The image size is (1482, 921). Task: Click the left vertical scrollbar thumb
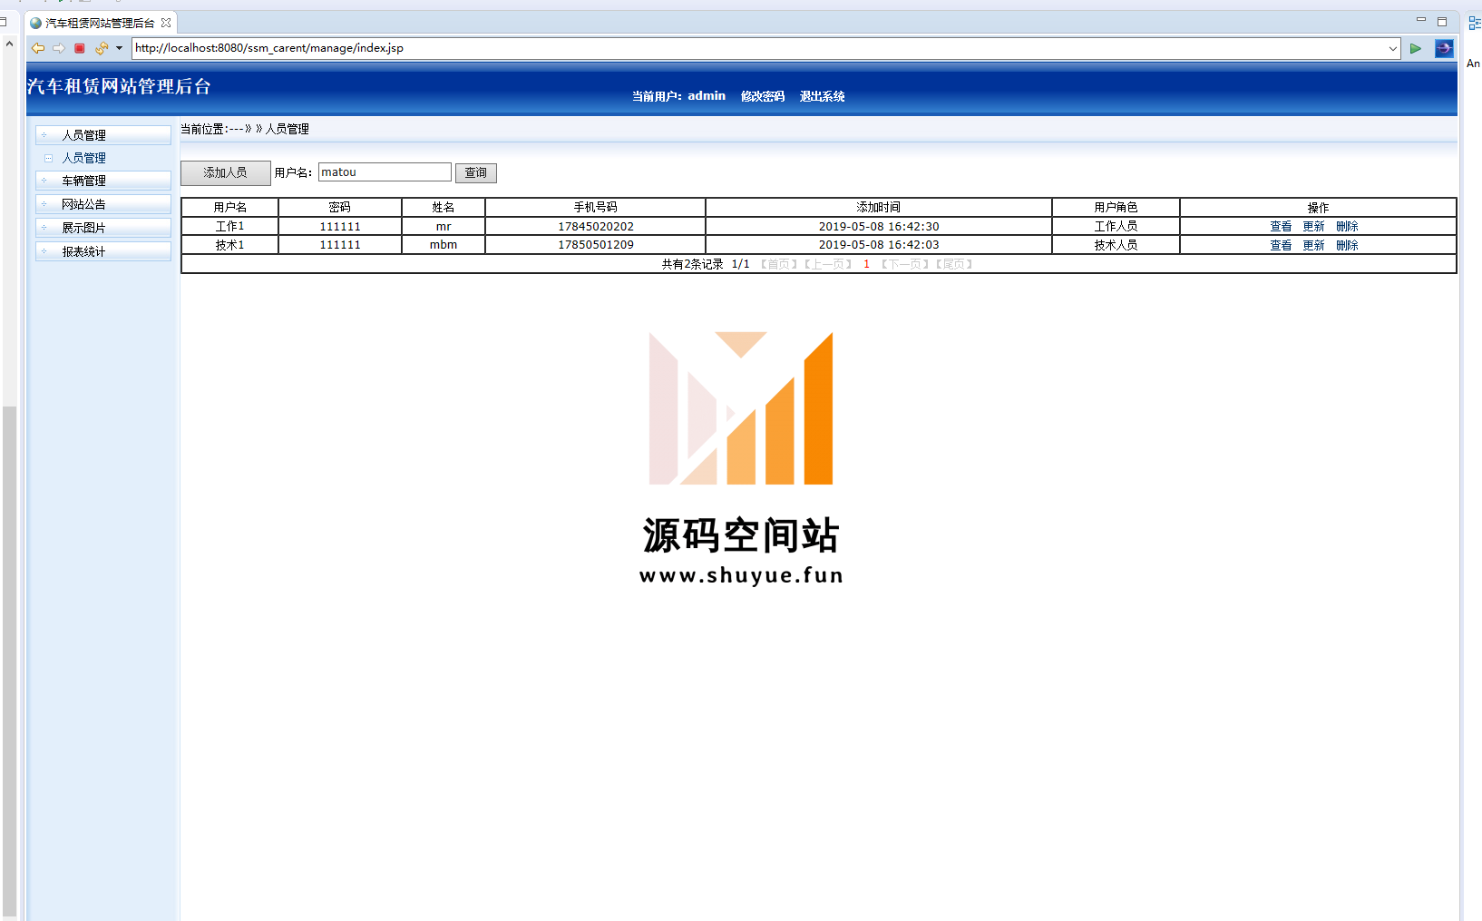(x=9, y=662)
